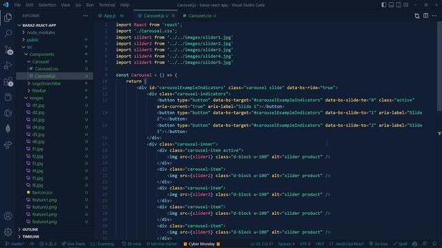Viewport: 442px width, 248px height.
Task: Click Go Live in the status bar
Action: [x=378, y=244]
